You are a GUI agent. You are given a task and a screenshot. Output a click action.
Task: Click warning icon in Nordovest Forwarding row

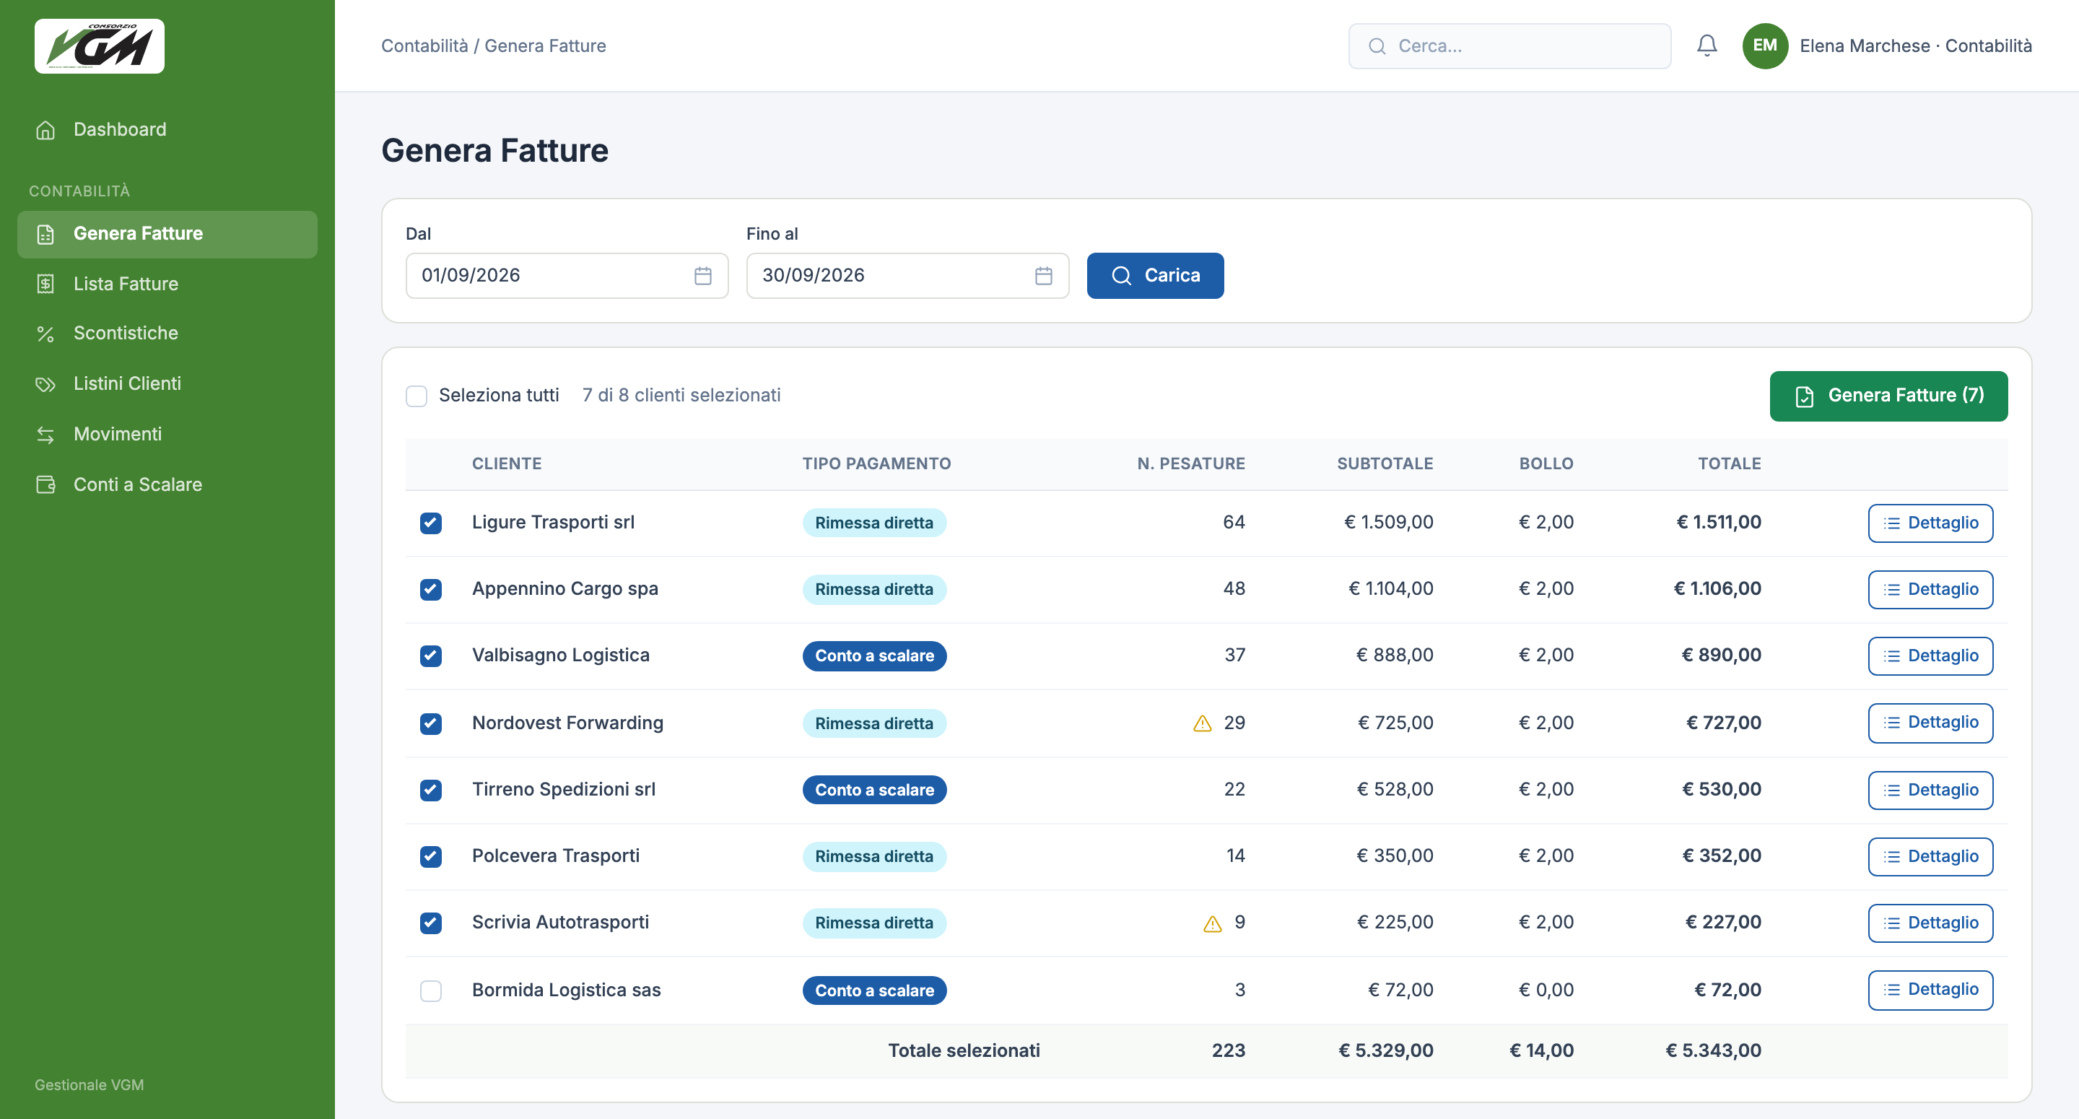(x=1202, y=723)
